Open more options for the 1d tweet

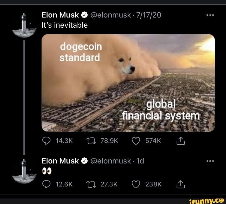point(210,161)
